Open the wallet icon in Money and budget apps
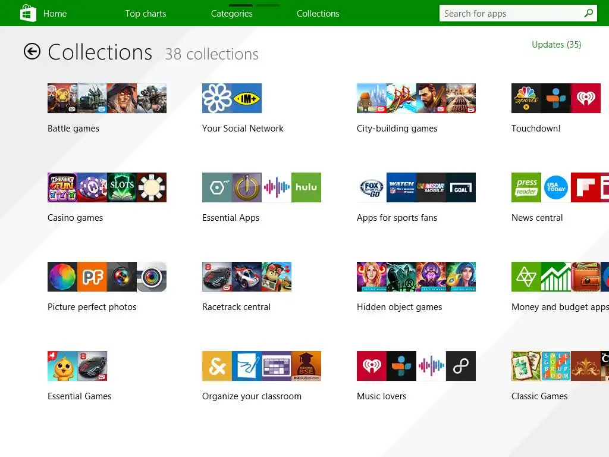This screenshot has height=457, width=609. (586, 277)
